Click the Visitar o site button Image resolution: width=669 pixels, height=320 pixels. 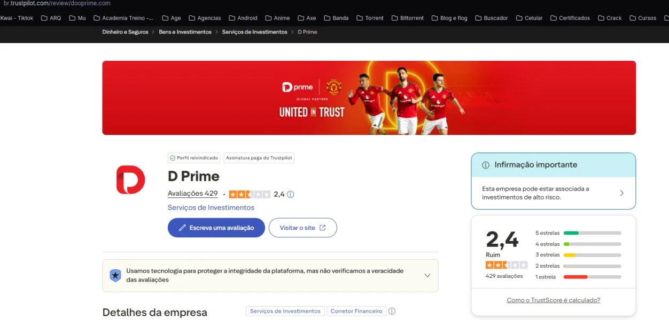pos(303,228)
